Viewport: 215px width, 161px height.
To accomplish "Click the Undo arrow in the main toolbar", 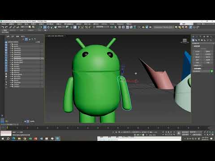I will (3, 27).
